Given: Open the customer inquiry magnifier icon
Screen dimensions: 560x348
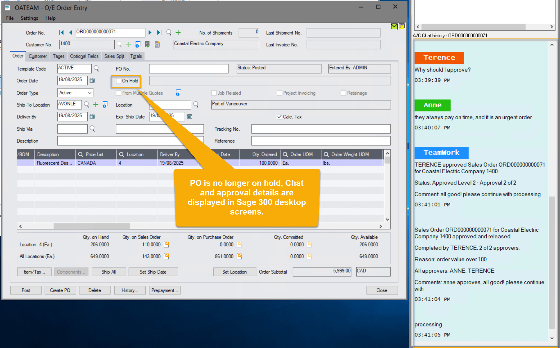Looking at the screenshot, I should coord(157,44).
